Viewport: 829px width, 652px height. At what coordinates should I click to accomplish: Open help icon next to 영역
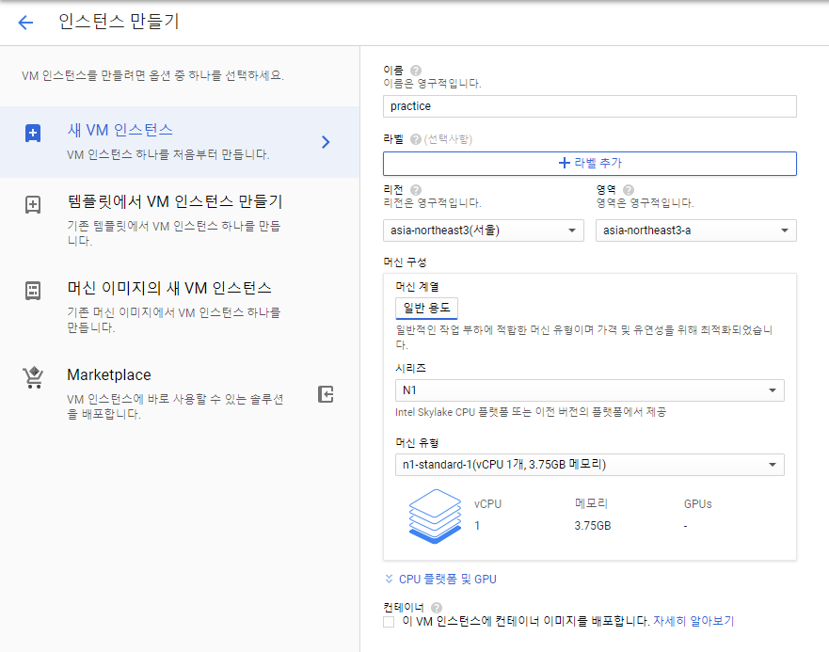pyautogui.click(x=628, y=190)
